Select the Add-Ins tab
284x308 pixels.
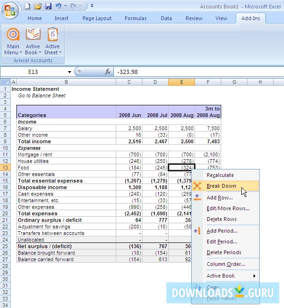(x=251, y=18)
